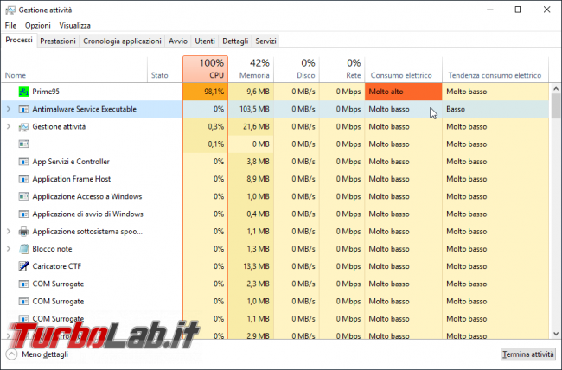Click the 1,3 MB memory value
The width and height of the screenshot is (562, 370).
[258, 249]
